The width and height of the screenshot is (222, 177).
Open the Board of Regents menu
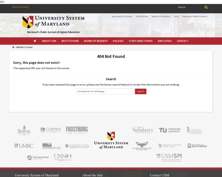click(96, 41)
